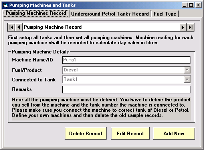
Task: Click the Remarks input field
Action: coord(126,89)
